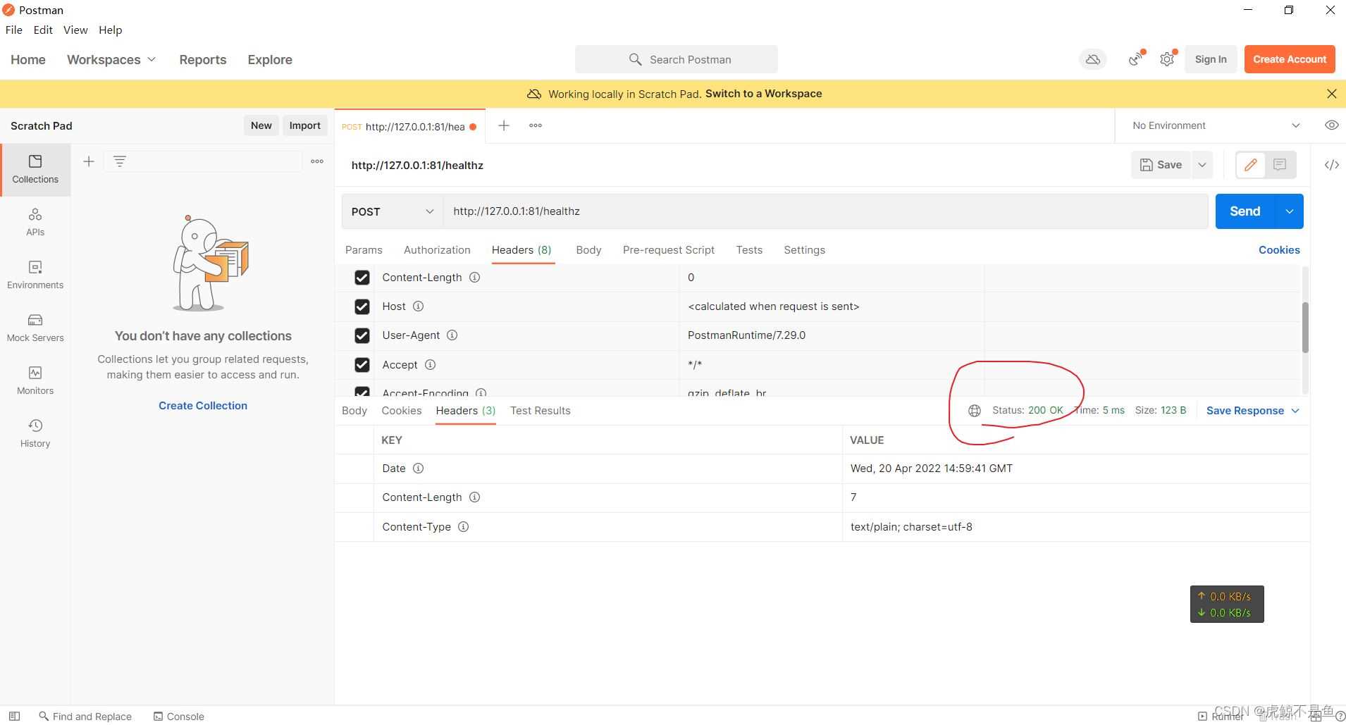Open the Collections sidebar panel

(x=35, y=169)
